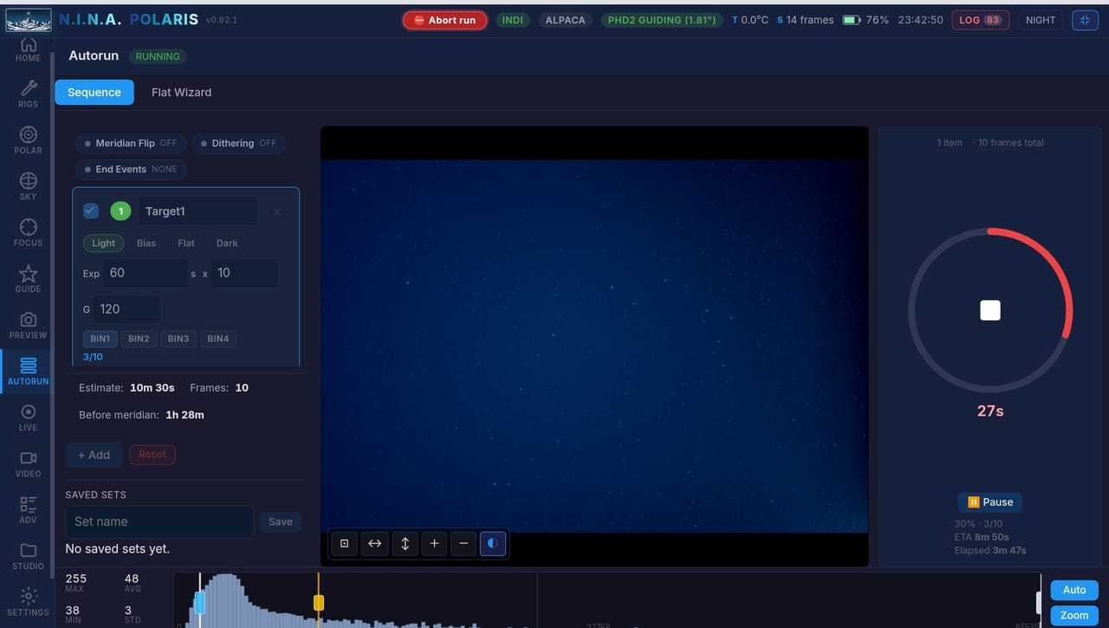Flip image vertically with the arrows icon
This screenshot has height=628, width=1109.
click(405, 543)
